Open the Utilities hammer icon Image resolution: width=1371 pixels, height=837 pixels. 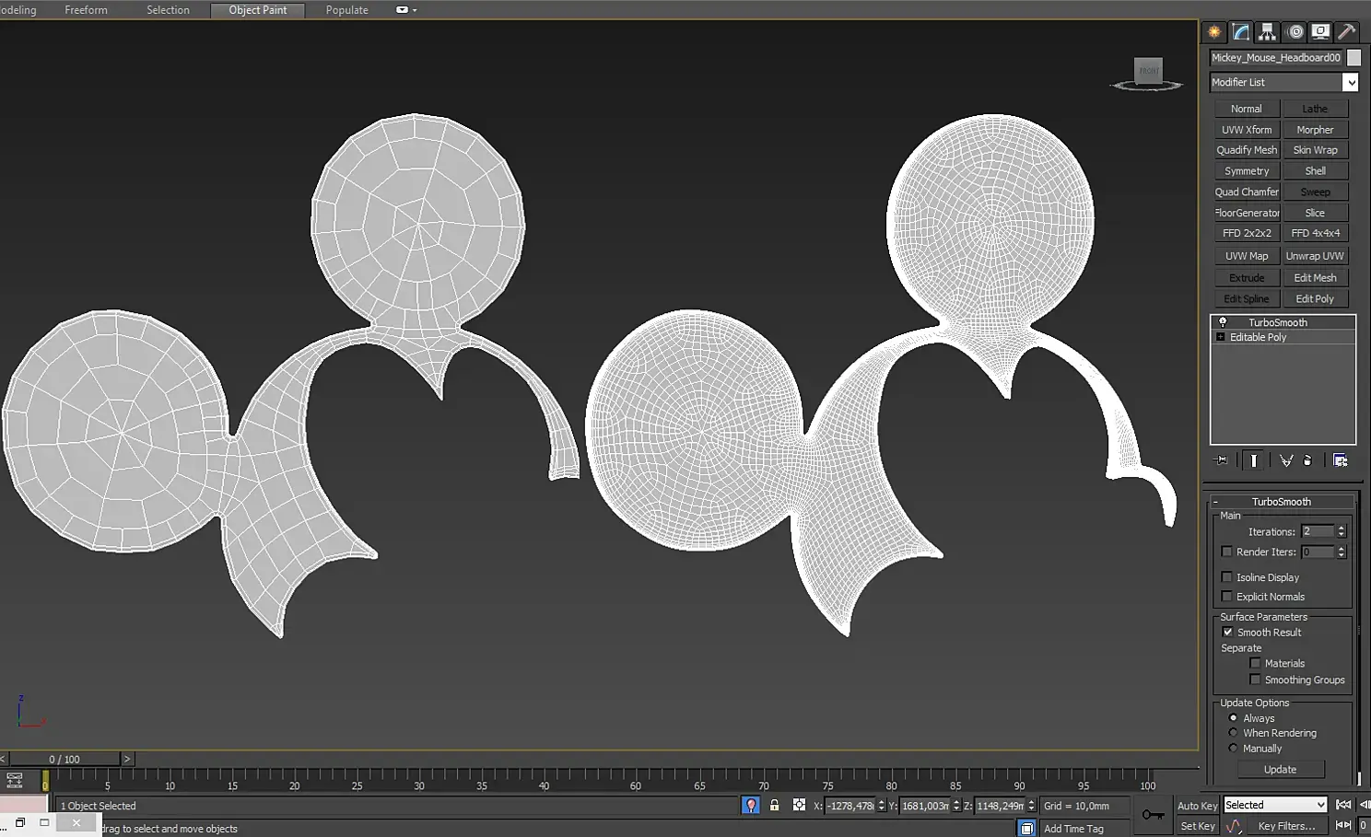point(1346,32)
